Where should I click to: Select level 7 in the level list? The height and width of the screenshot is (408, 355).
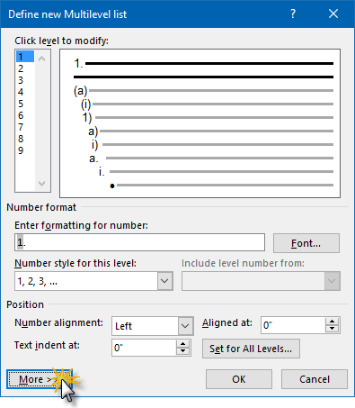tap(25, 127)
